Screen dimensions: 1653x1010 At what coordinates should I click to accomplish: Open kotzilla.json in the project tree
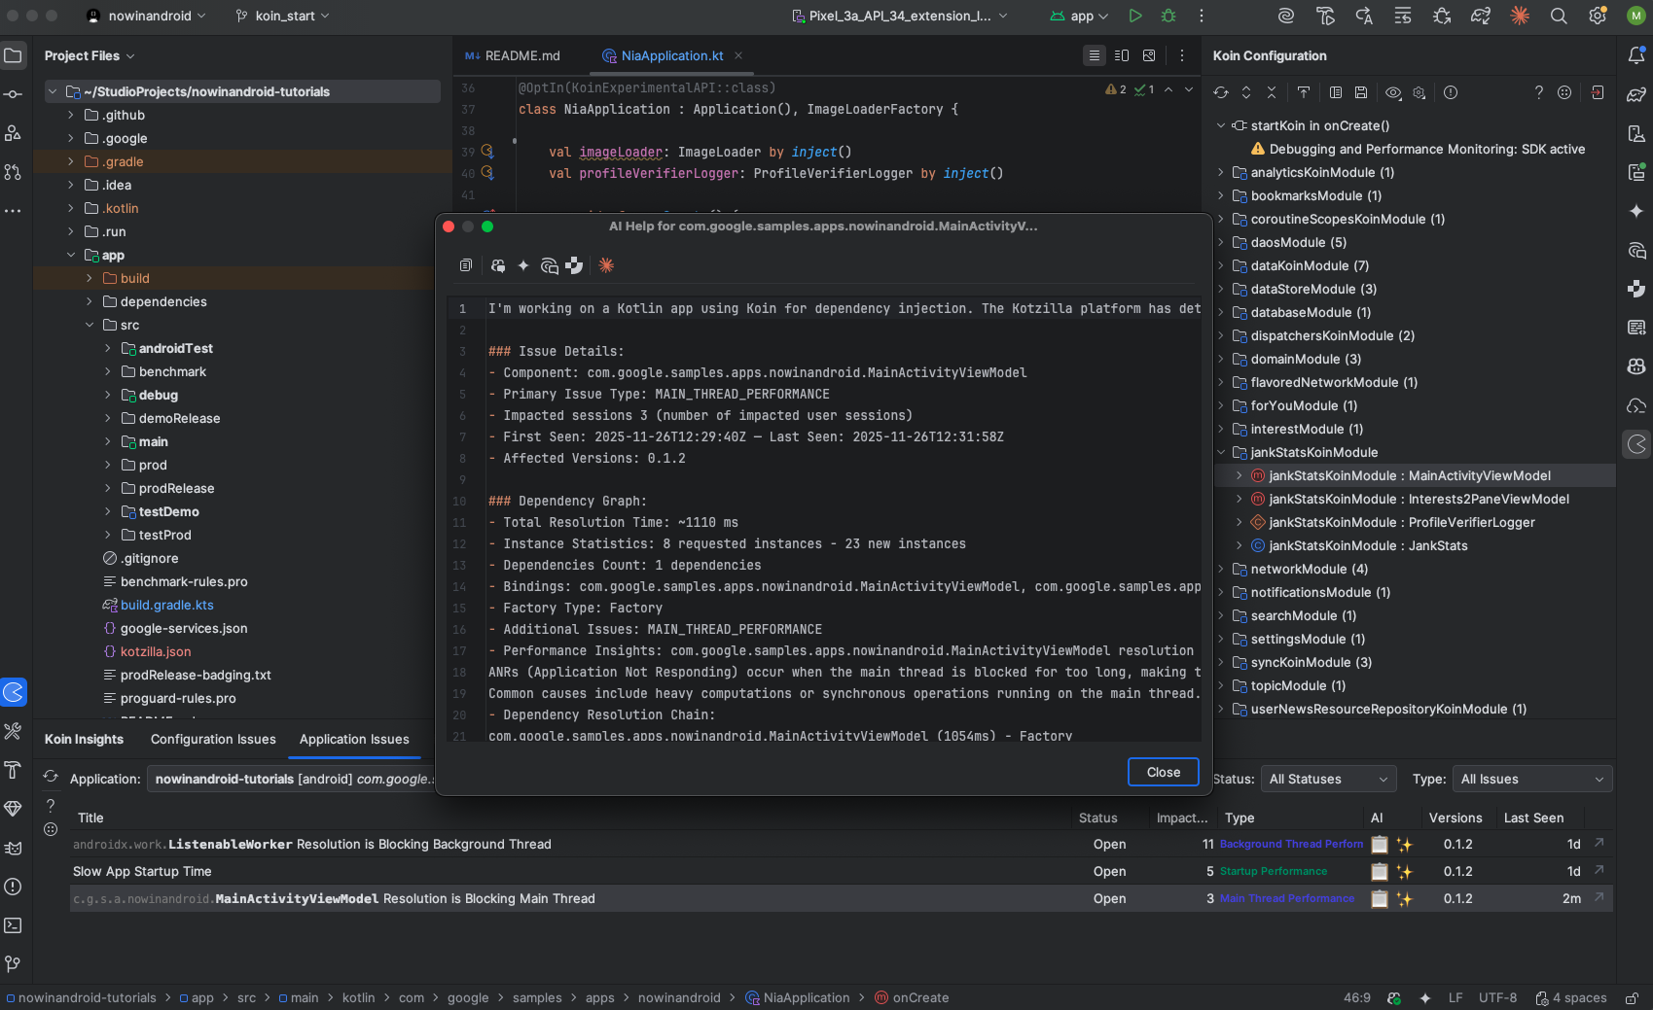pos(156,651)
